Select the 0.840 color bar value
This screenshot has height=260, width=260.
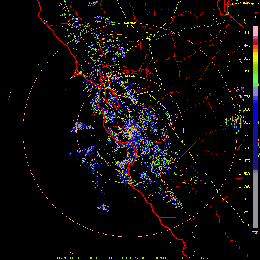pos(245,71)
